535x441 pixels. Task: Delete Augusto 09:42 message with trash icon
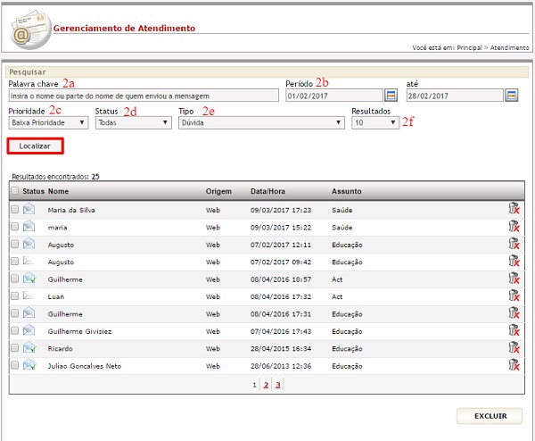[514, 261]
